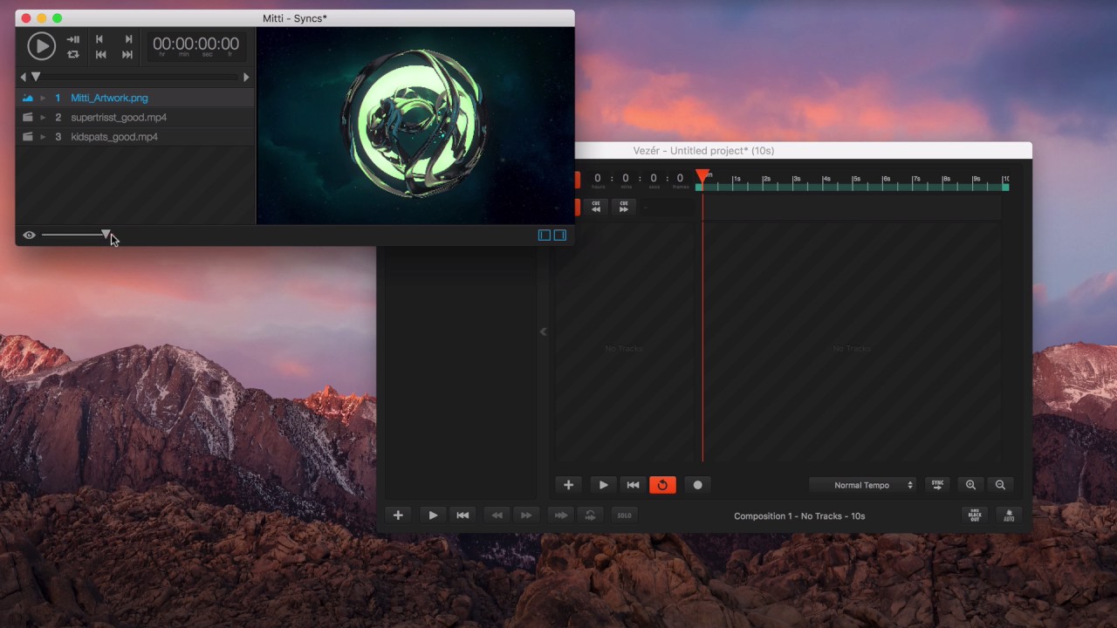The height and width of the screenshot is (628, 1117).
Task: Click the red tab beside the CUE buttons
Action: 577,207
